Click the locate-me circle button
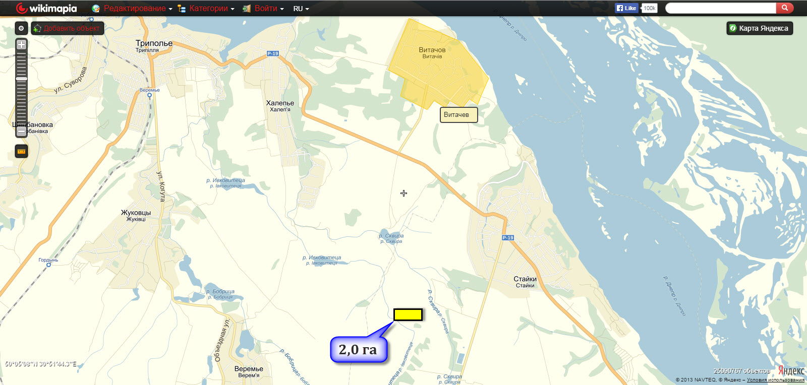Screen dimensions: 807x385 coord(21,28)
